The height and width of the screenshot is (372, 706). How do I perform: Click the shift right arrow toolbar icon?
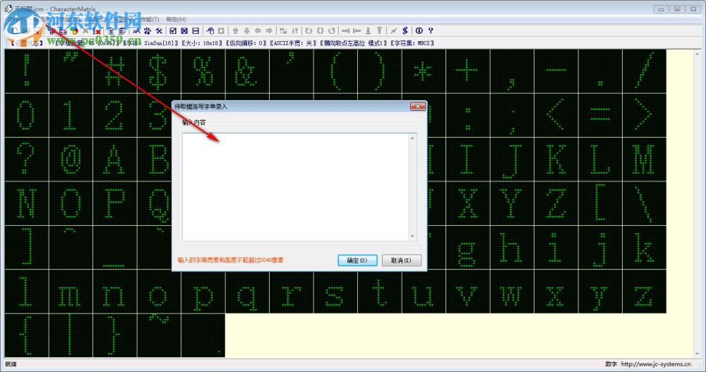tap(269, 30)
